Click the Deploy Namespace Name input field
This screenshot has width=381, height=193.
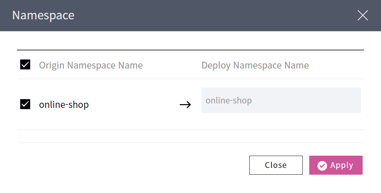[x=281, y=100]
